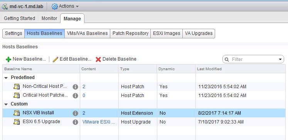Open the Settings sub-tab
The image size is (288, 140).
(x=13, y=33)
